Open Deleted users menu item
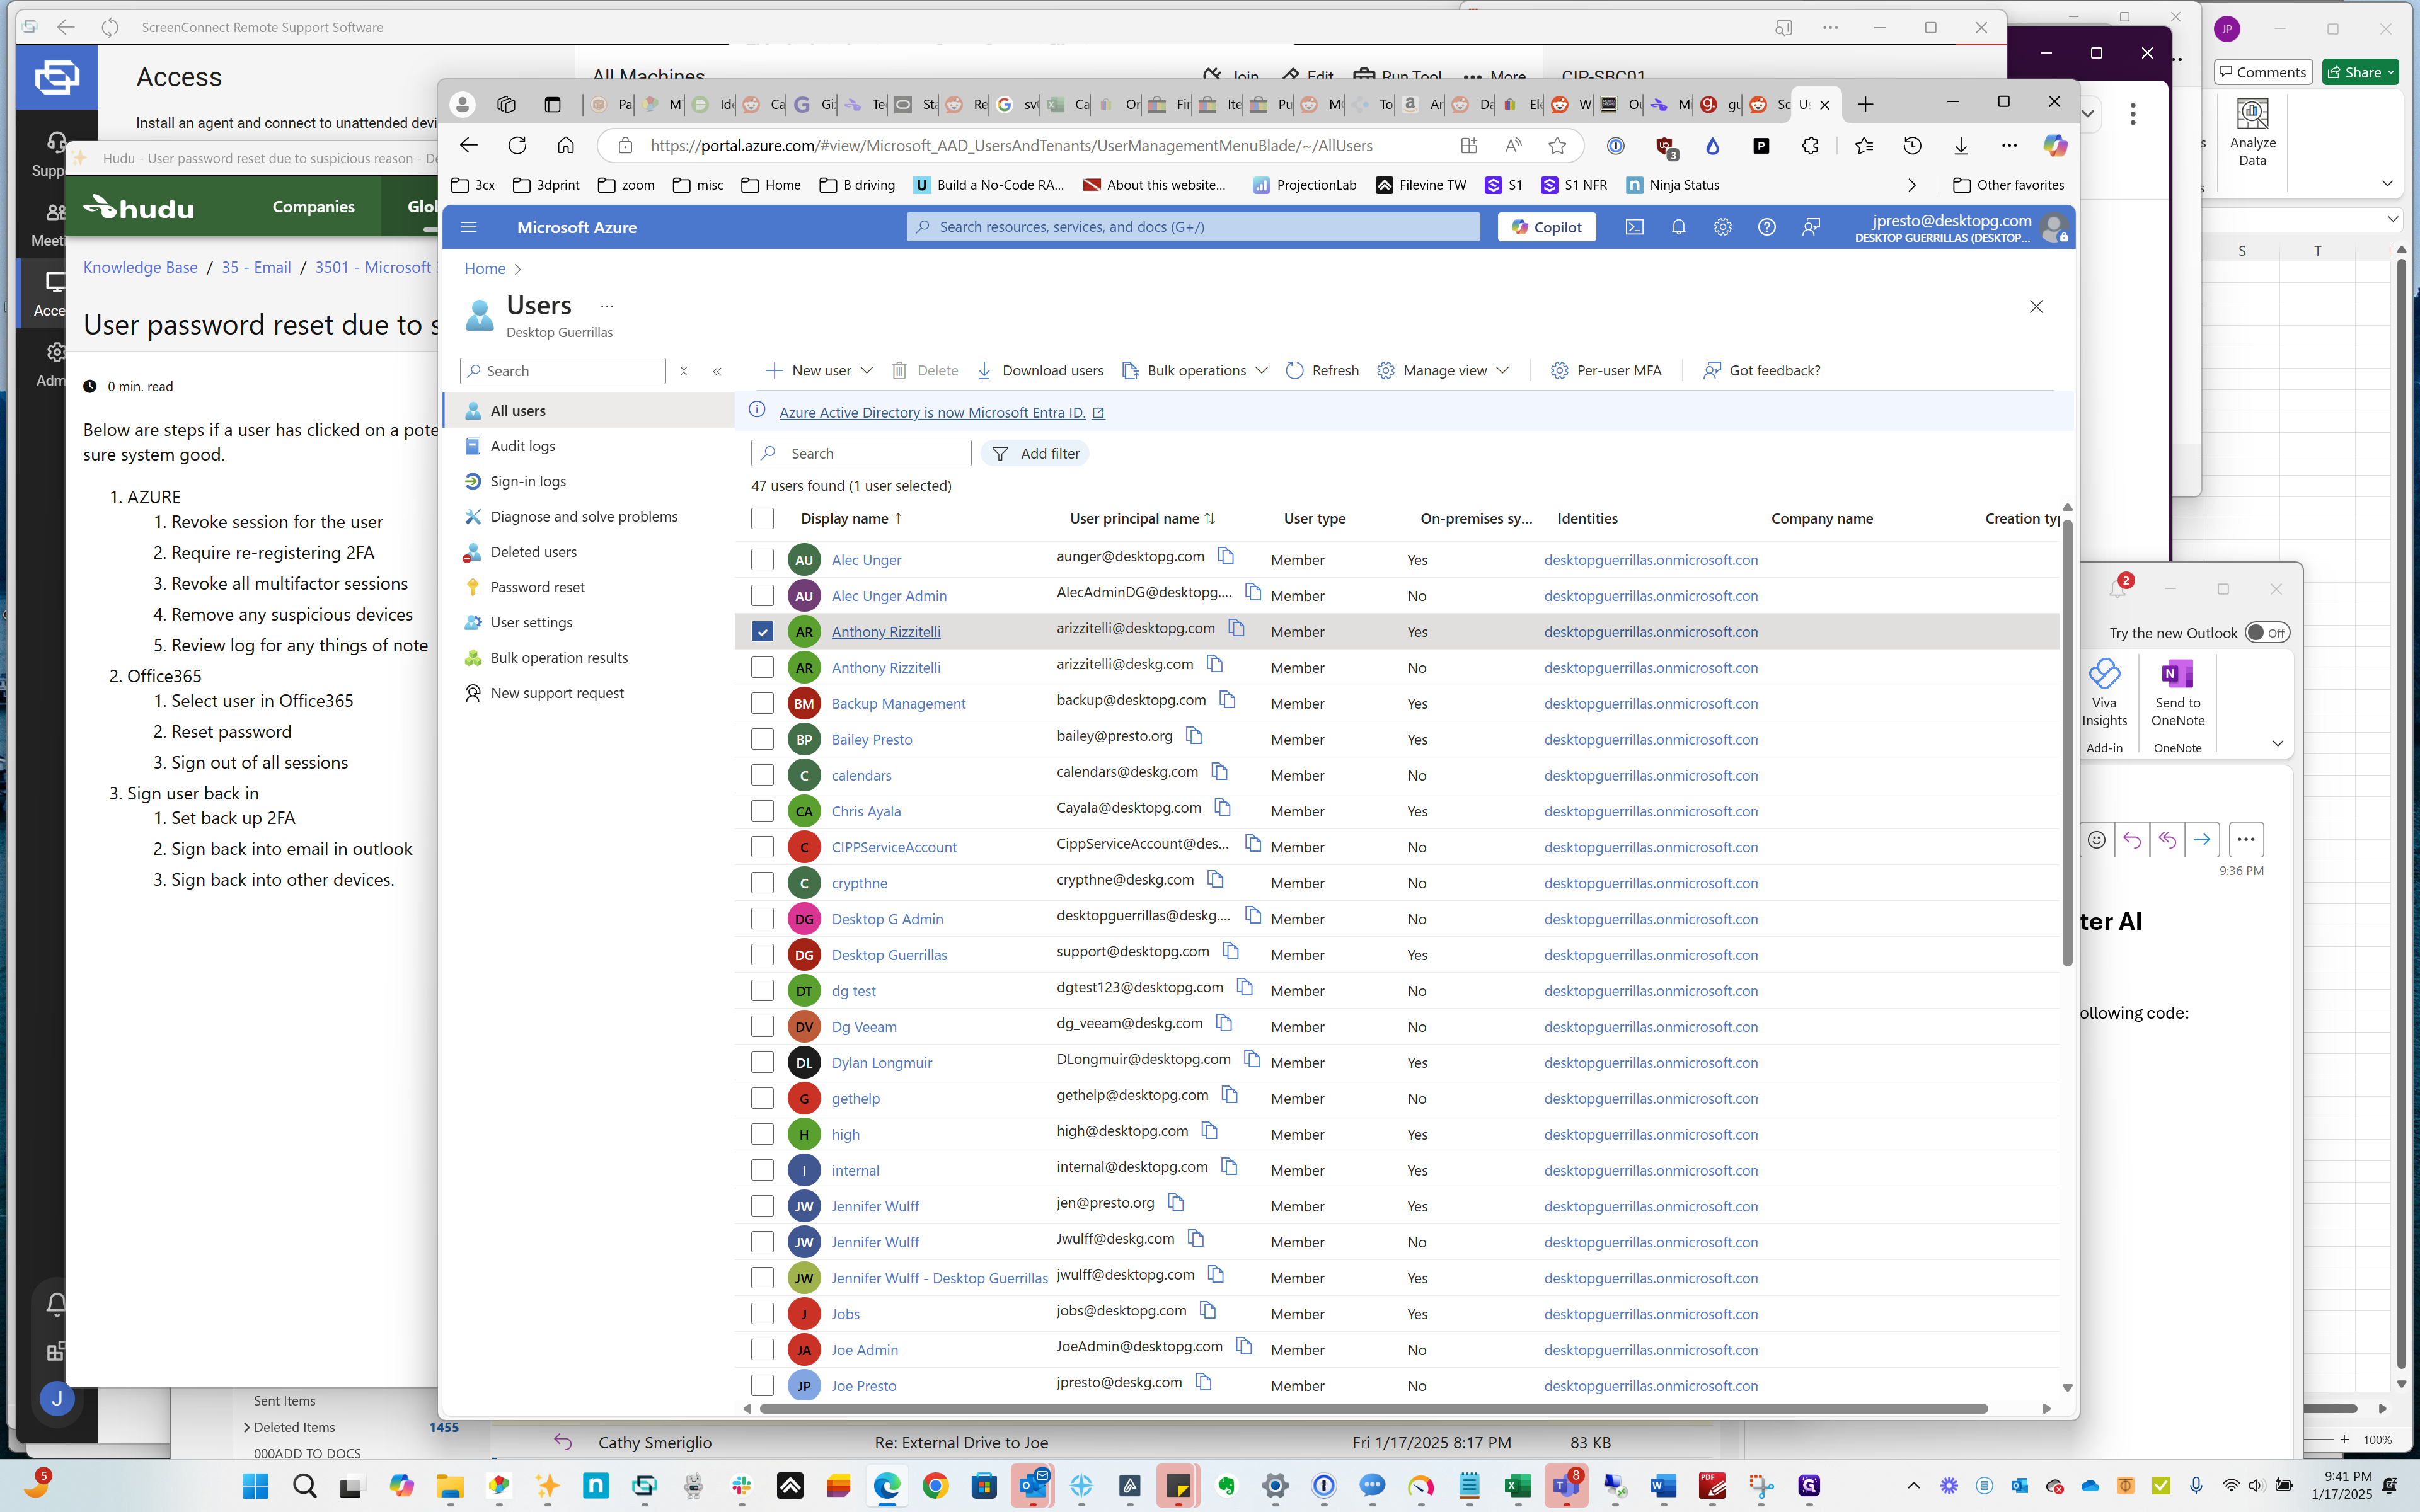Viewport: 2420px width, 1512px height. click(x=533, y=552)
